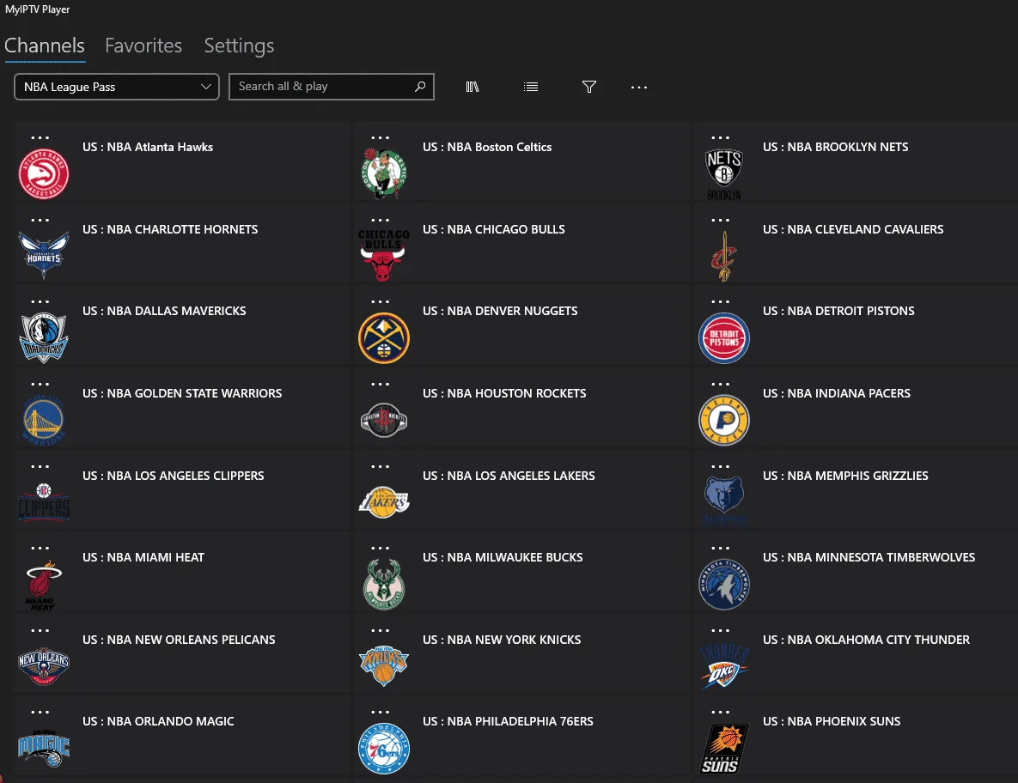The image size is (1018, 783).
Task: Click the Golden State Warriors logo
Action: (x=44, y=421)
